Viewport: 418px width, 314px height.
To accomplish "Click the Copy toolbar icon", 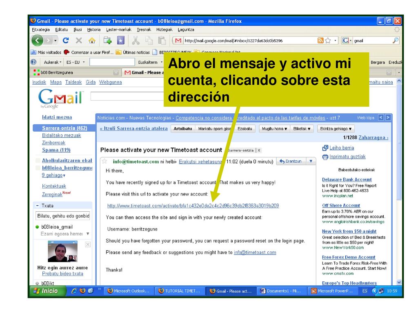I will [149, 40].
